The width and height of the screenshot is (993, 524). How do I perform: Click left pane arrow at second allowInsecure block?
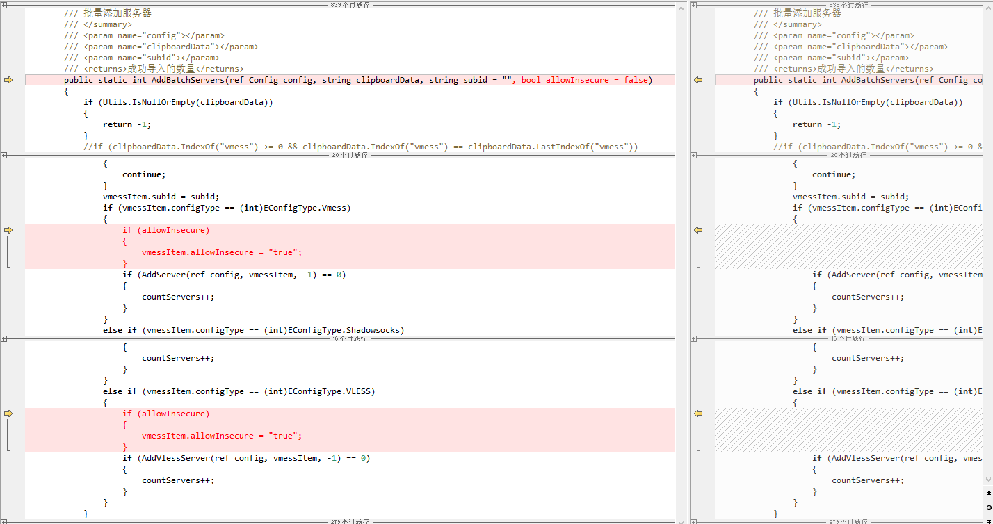8,414
